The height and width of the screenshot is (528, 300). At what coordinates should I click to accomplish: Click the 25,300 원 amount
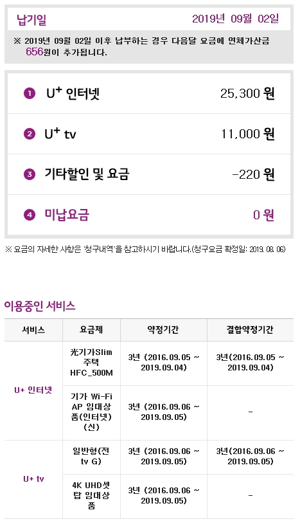coord(247,94)
